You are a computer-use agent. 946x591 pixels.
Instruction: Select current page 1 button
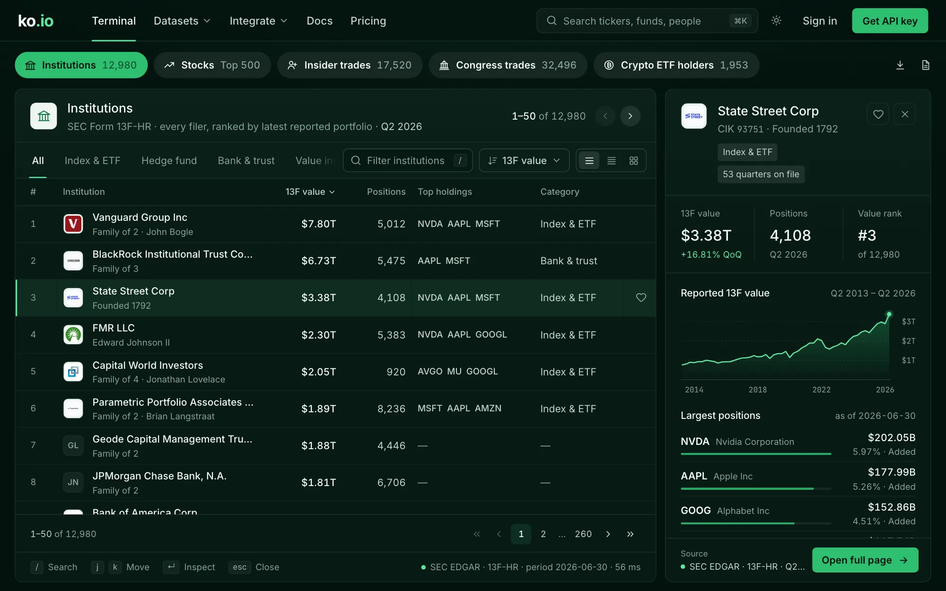pyautogui.click(x=521, y=534)
